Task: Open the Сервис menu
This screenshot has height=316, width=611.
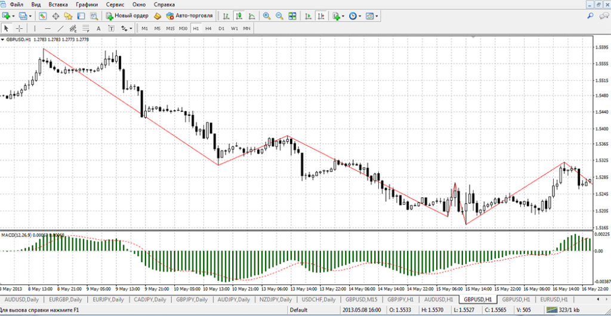Action: pos(115,5)
